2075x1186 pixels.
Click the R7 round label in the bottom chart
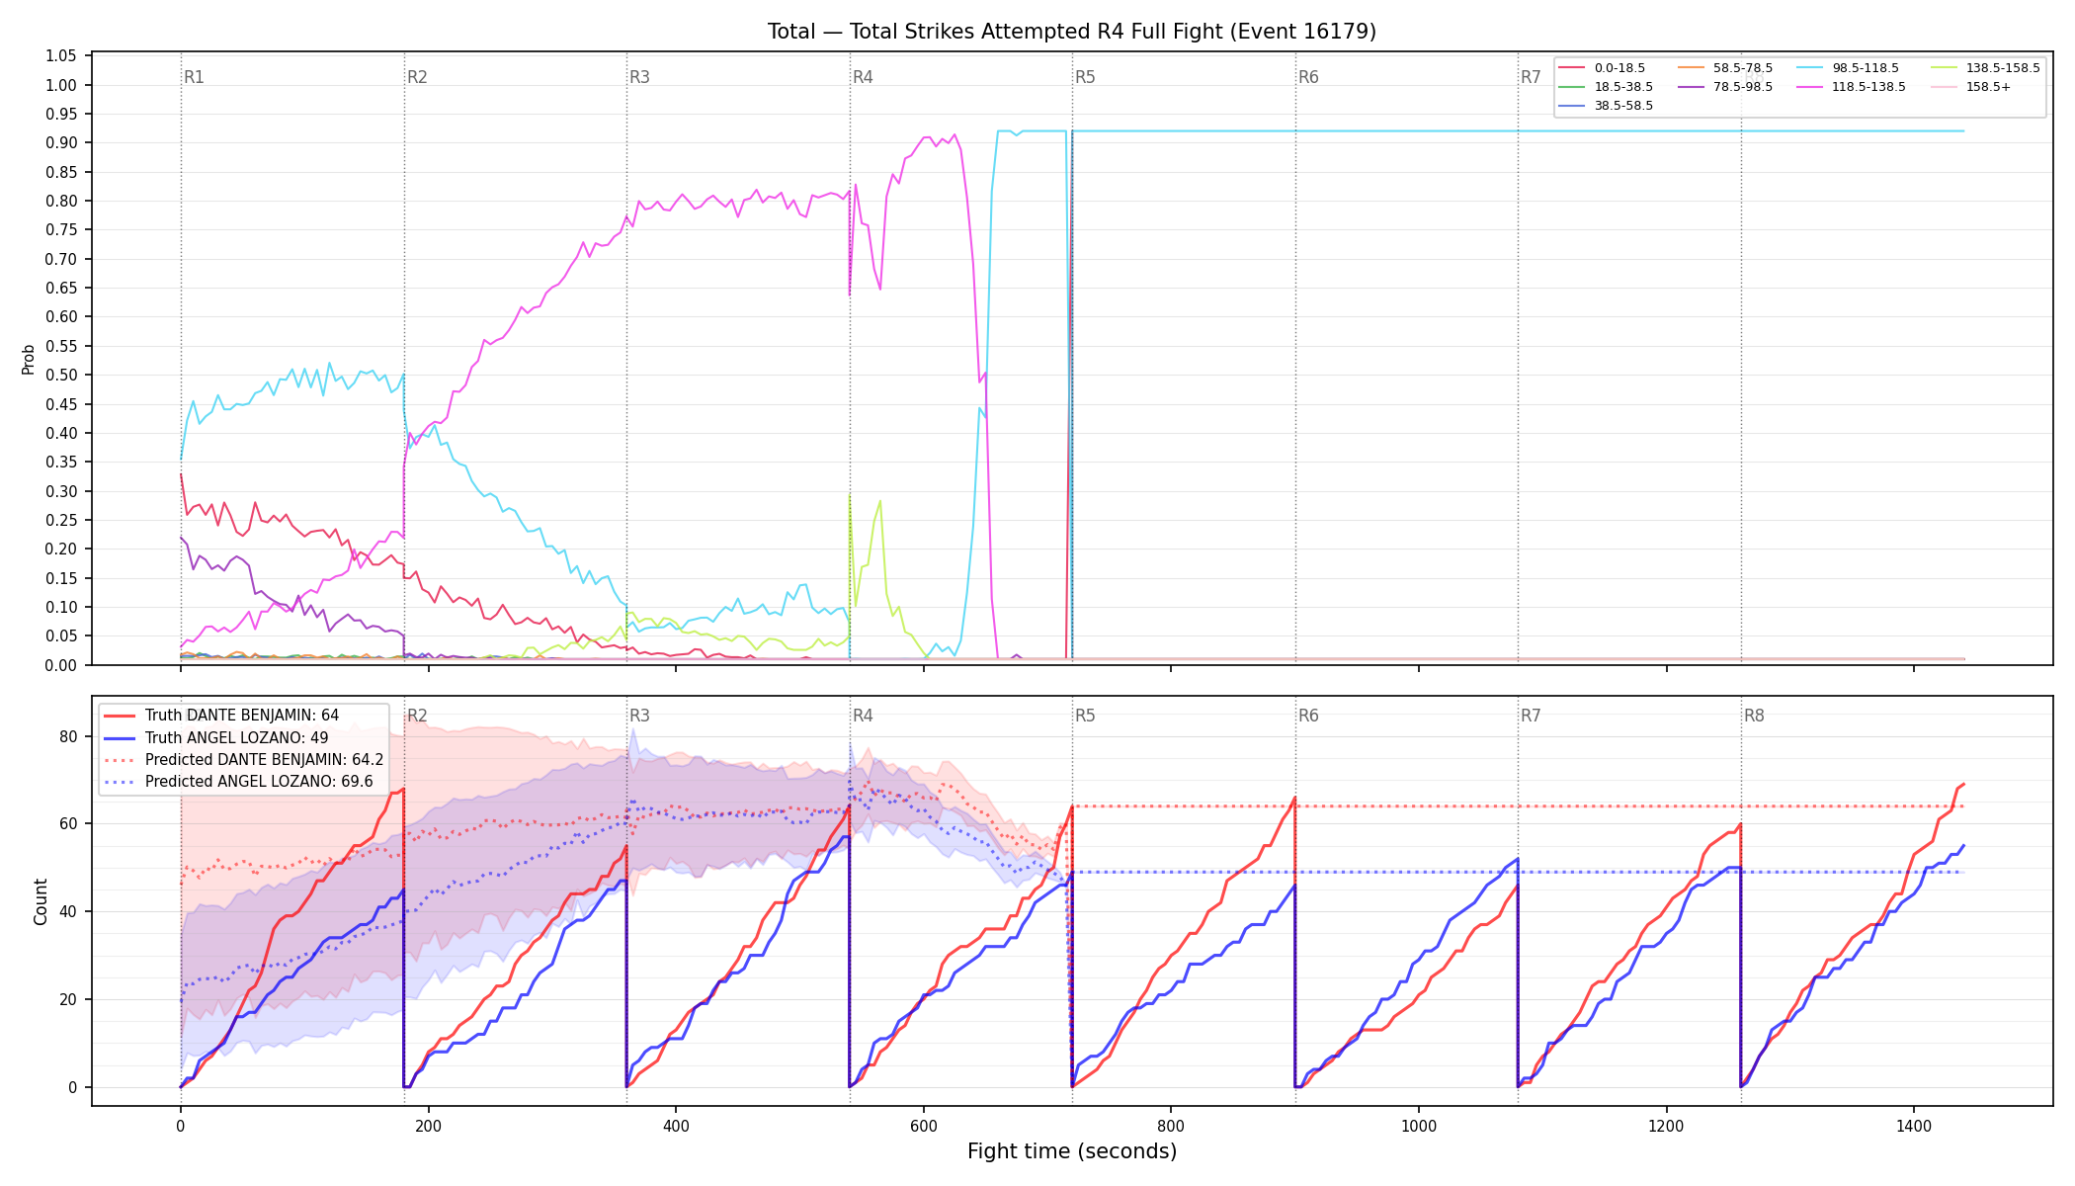coord(1531,716)
